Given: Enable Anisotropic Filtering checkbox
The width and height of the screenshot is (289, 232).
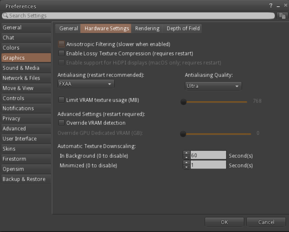Looking at the screenshot, I should pos(61,44).
